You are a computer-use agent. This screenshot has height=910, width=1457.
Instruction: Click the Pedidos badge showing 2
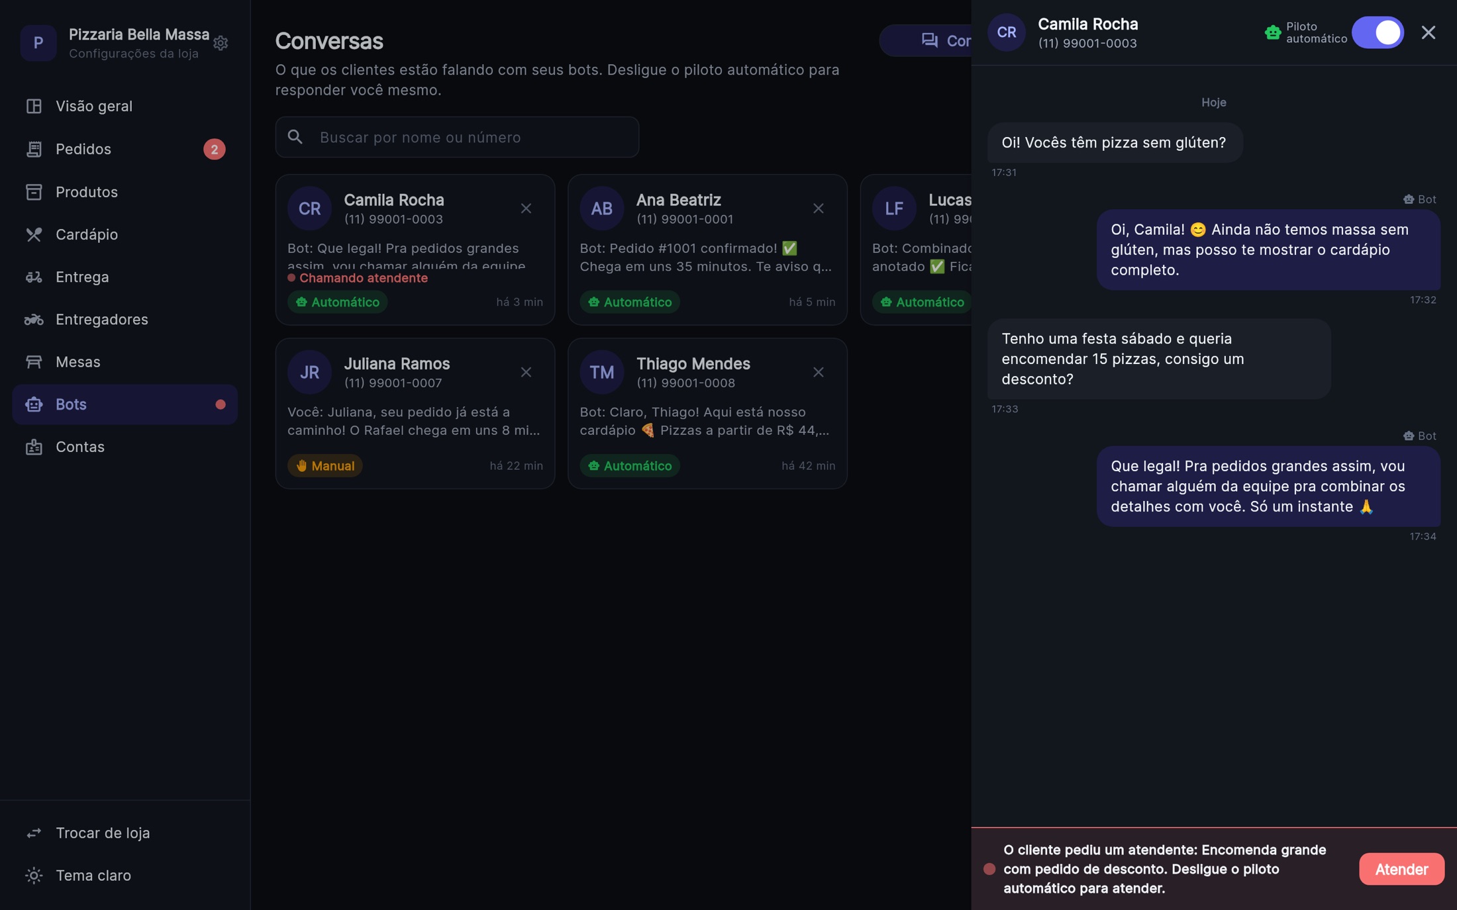click(x=214, y=149)
